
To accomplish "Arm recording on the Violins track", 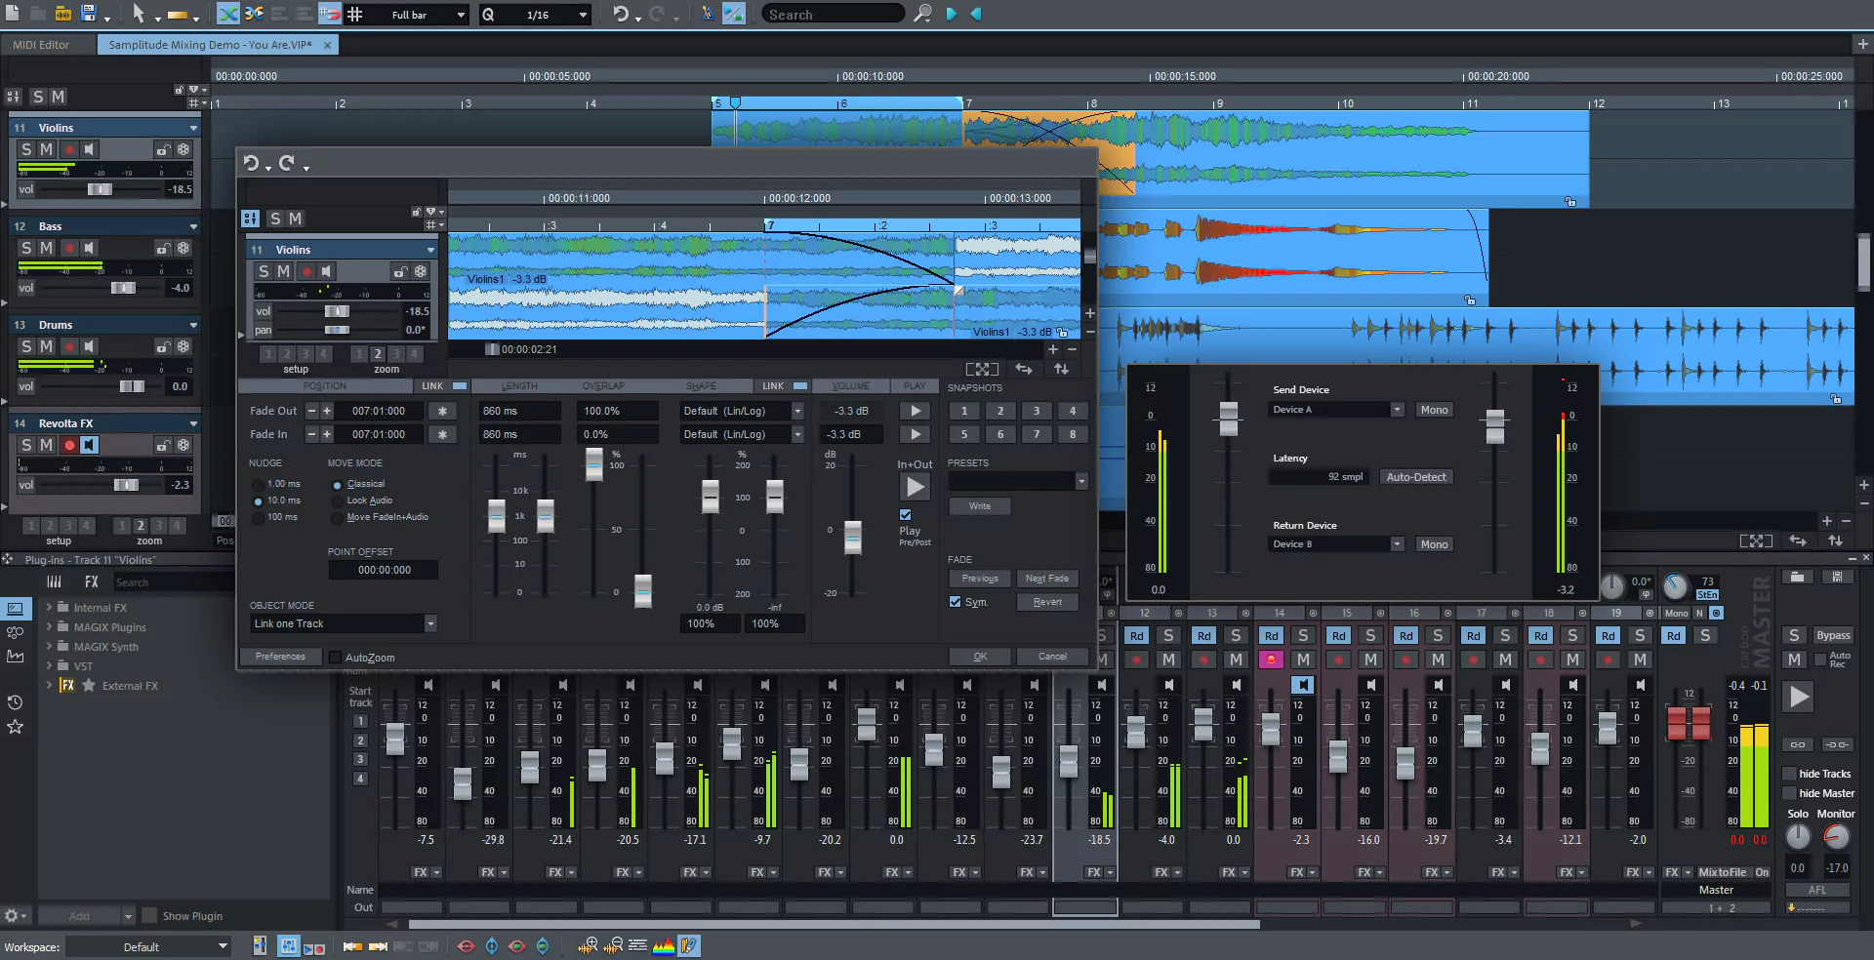I will click(68, 149).
